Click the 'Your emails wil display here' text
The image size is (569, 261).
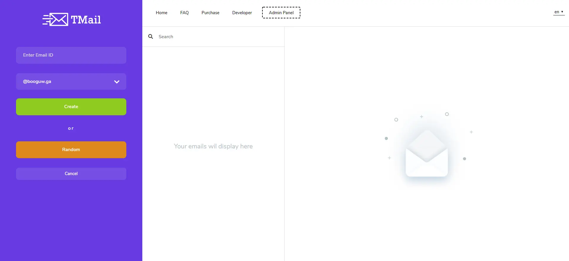[x=213, y=146]
